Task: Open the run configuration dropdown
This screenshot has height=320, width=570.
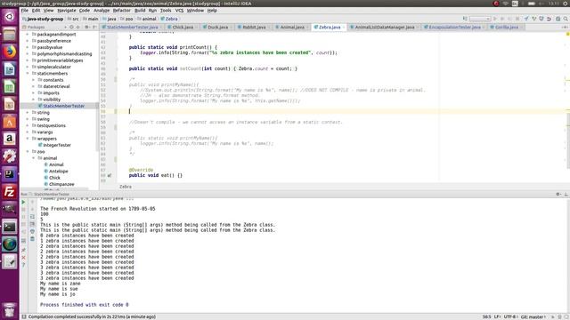Action: (480, 19)
